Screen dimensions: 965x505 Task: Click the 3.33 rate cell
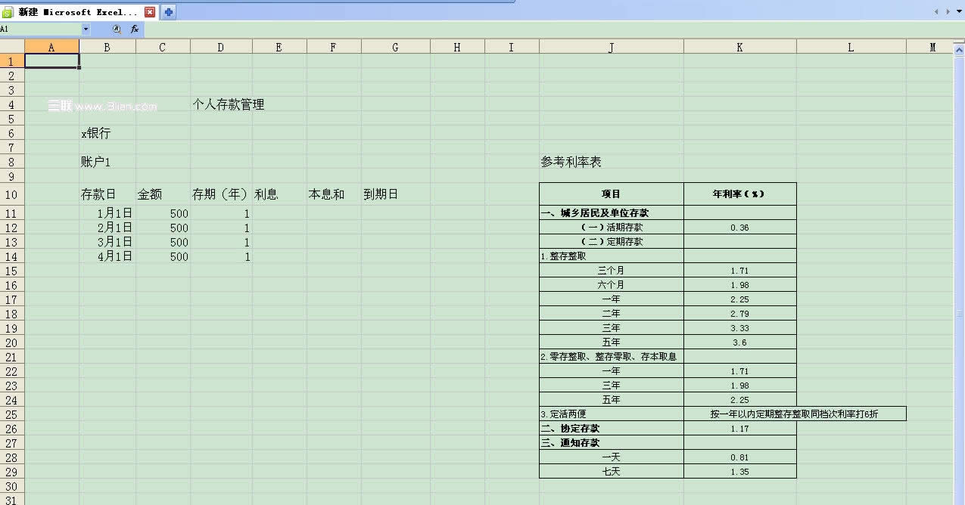(740, 328)
